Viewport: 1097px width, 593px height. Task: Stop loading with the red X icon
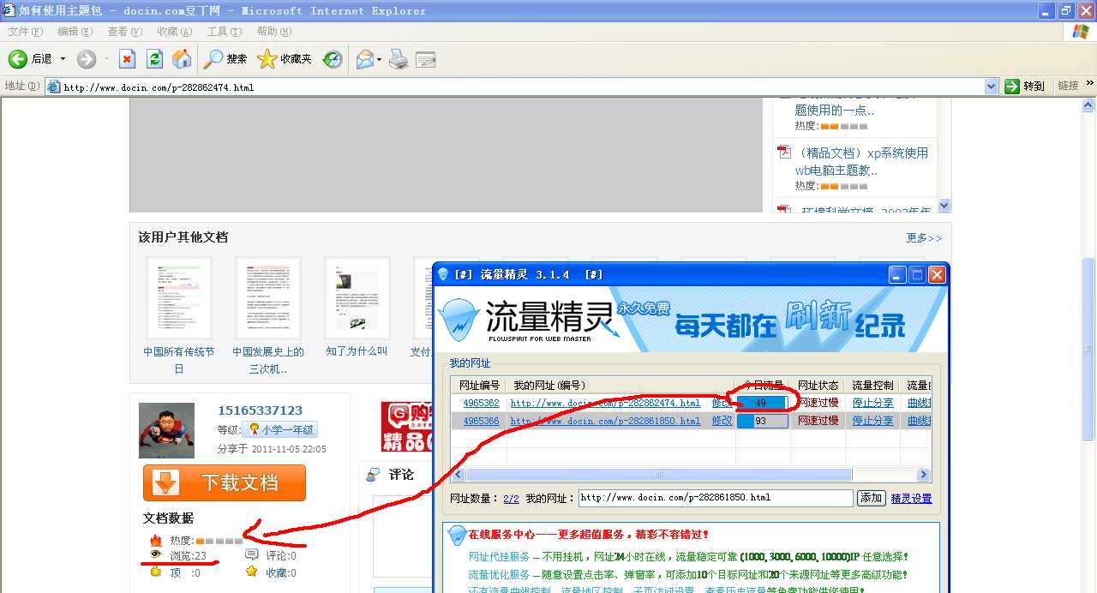(127, 59)
